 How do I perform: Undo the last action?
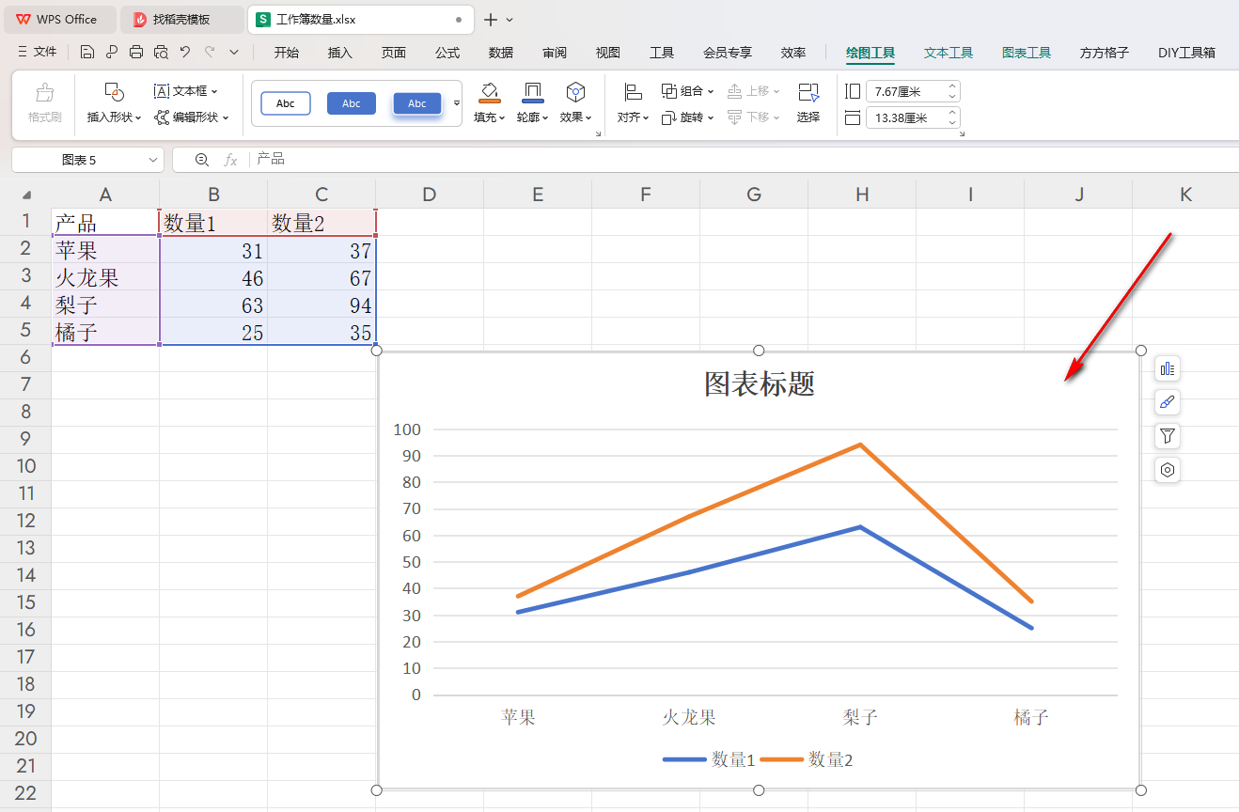pos(185,53)
